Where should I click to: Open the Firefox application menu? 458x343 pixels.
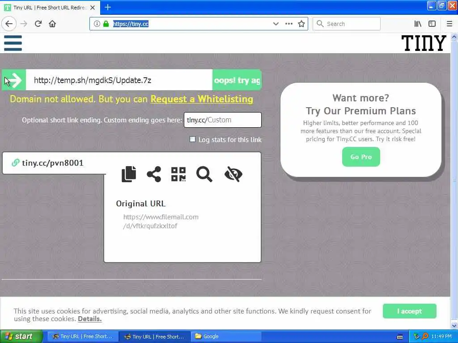tap(450, 24)
